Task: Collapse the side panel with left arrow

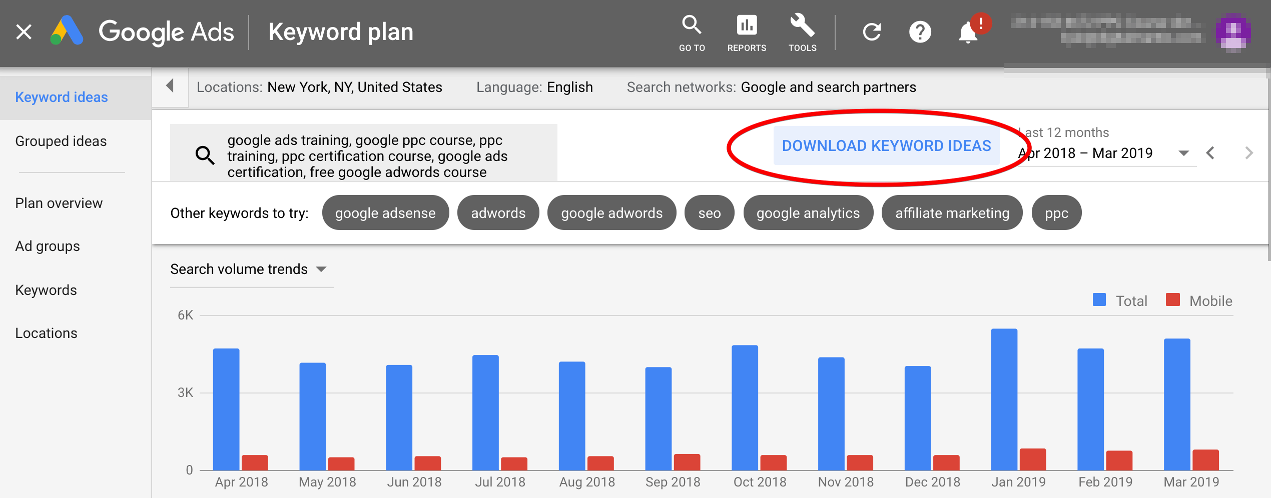Action: (170, 86)
